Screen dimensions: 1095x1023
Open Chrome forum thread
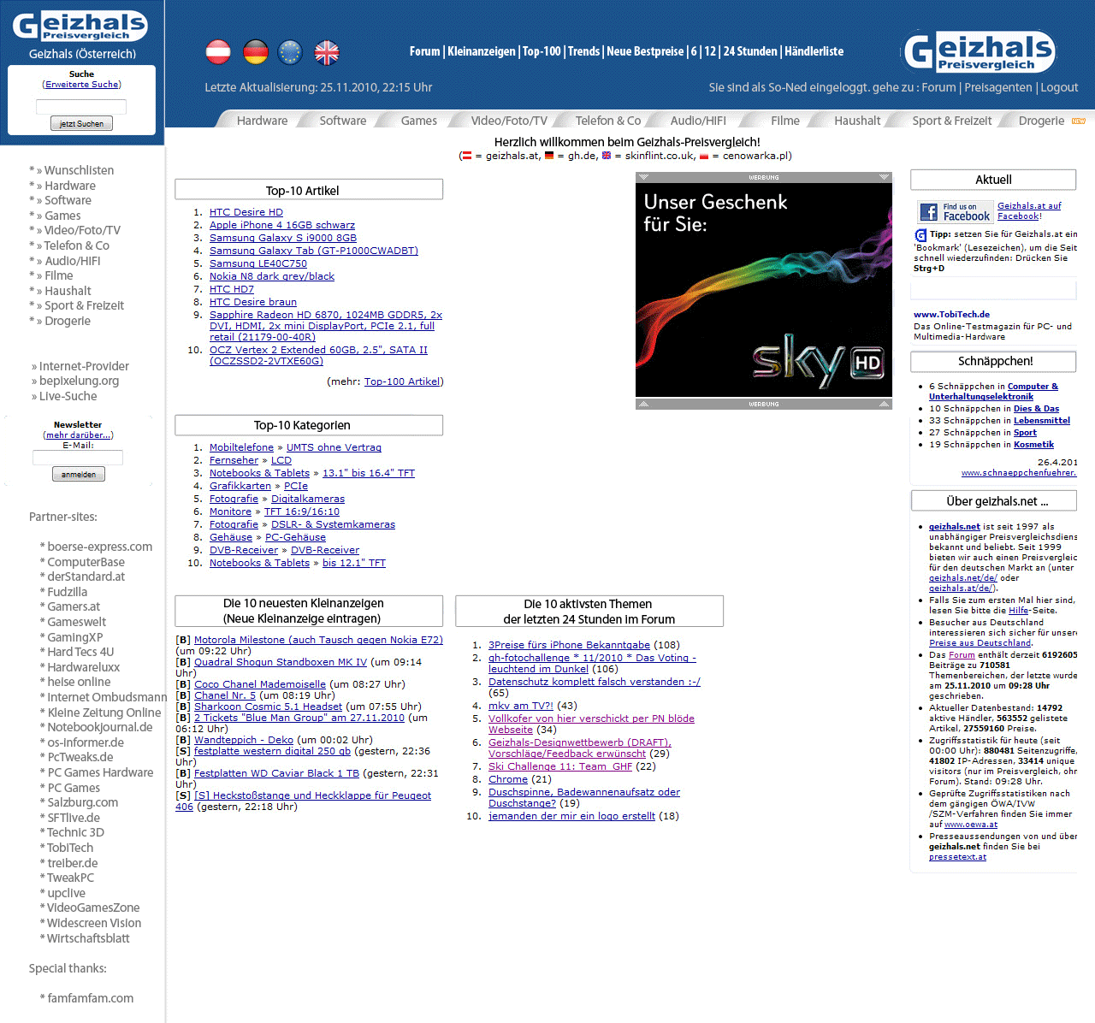(x=508, y=779)
